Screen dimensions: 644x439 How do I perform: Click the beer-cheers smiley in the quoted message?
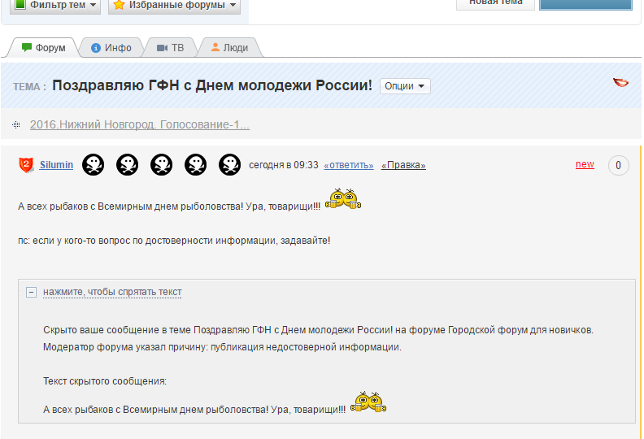pos(368,402)
